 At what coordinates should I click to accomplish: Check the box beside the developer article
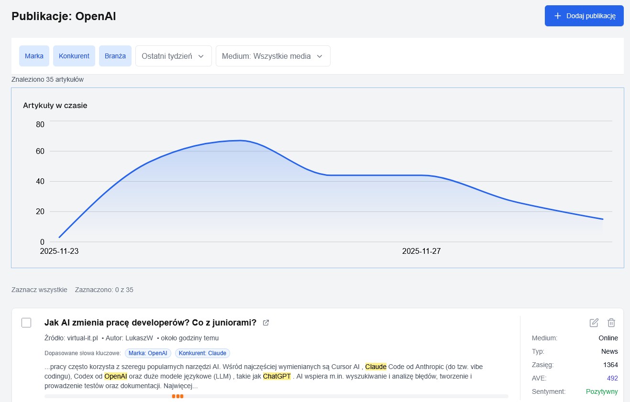(26, 323)
